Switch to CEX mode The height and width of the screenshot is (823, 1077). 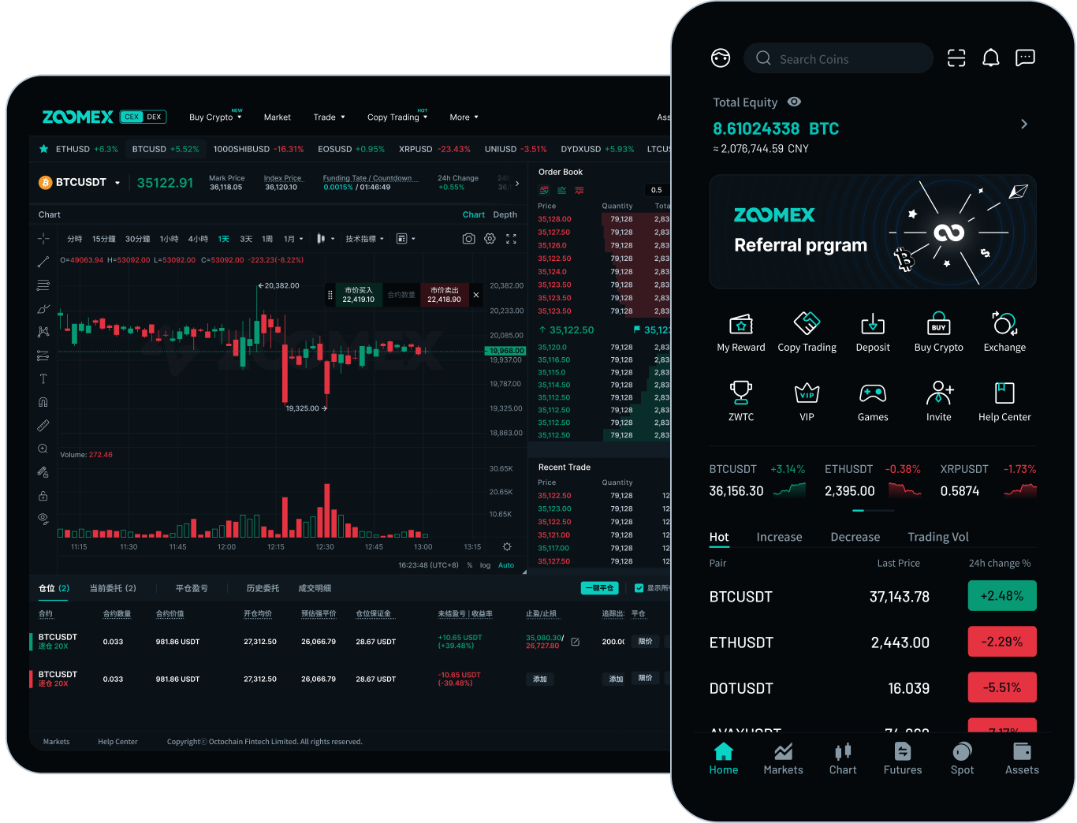[132, 117]
